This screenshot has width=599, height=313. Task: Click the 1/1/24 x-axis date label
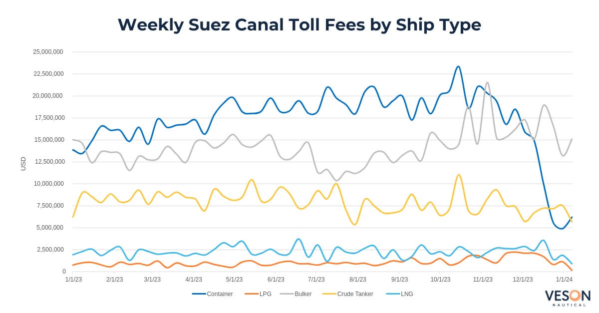click(565, 280)
